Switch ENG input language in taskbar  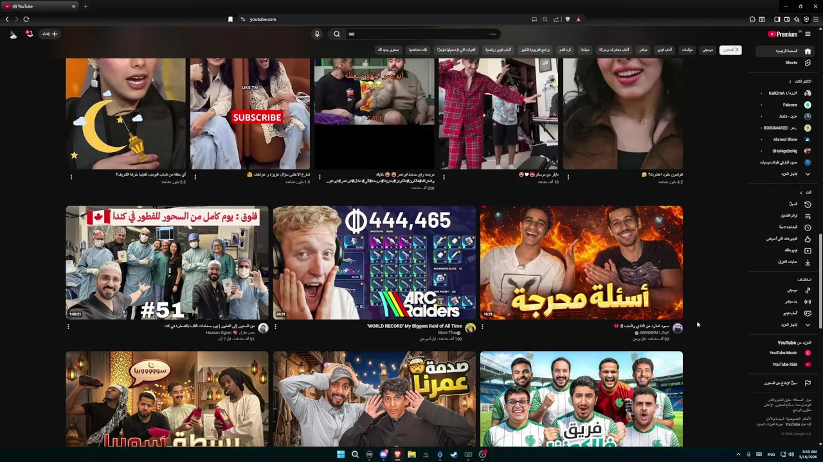(x=771, y=454)
